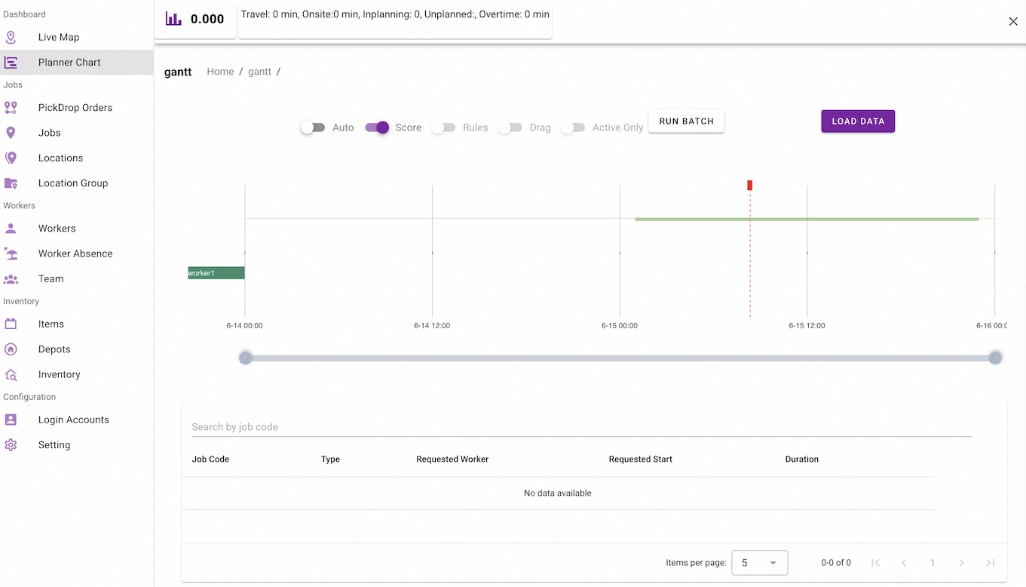Image resolution: width=1026 pixels, height=587 pixels.
Task: Click the Home breadcrumb link
Action: coord(220,72)
